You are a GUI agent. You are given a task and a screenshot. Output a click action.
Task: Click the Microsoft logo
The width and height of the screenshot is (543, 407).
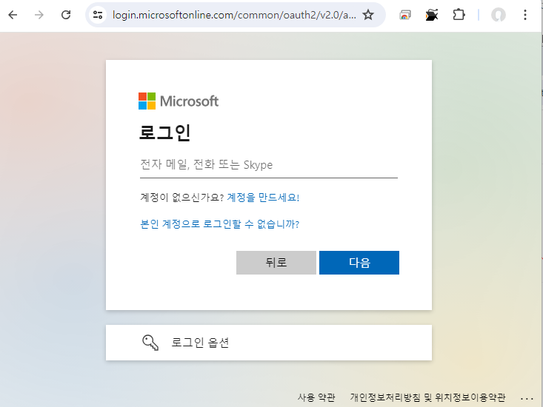coord(178,101)
